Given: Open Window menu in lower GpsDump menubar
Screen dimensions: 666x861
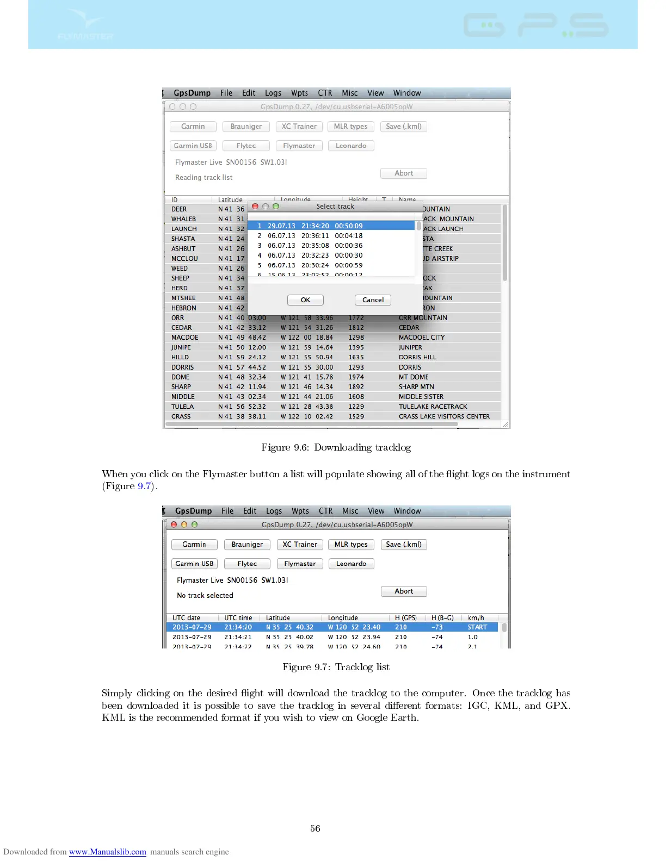Looking at the screenshot, I should [x=408, y=511].
